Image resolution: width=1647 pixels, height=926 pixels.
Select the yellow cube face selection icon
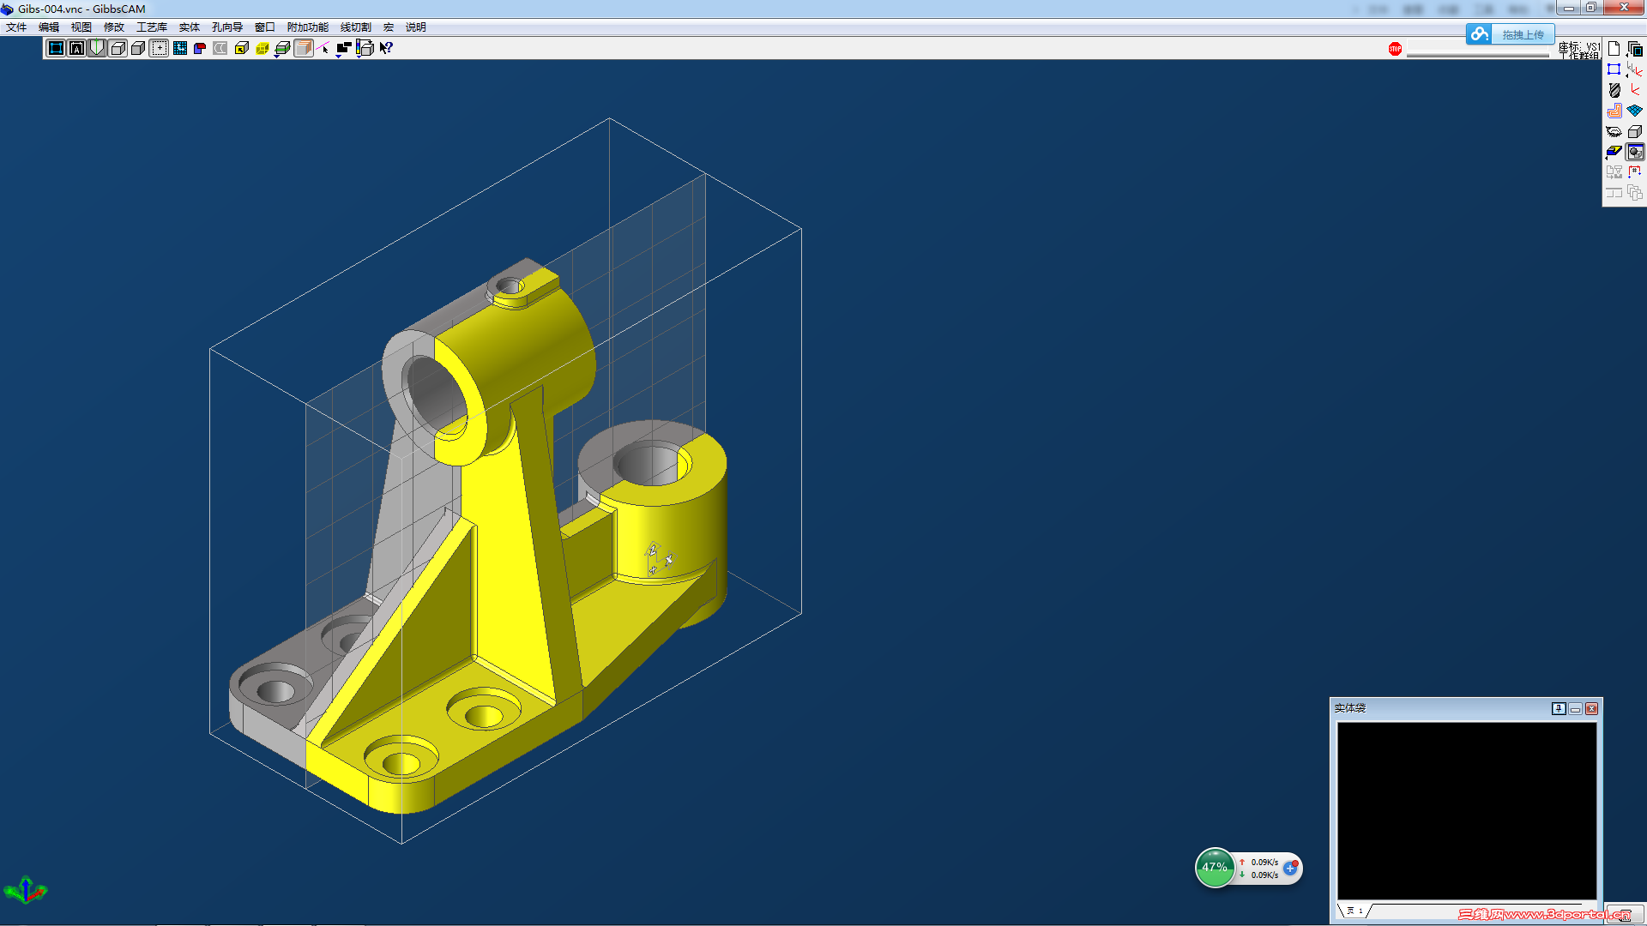241,48
